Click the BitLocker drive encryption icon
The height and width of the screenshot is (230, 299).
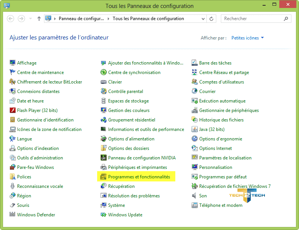click(x=13, y=82)
